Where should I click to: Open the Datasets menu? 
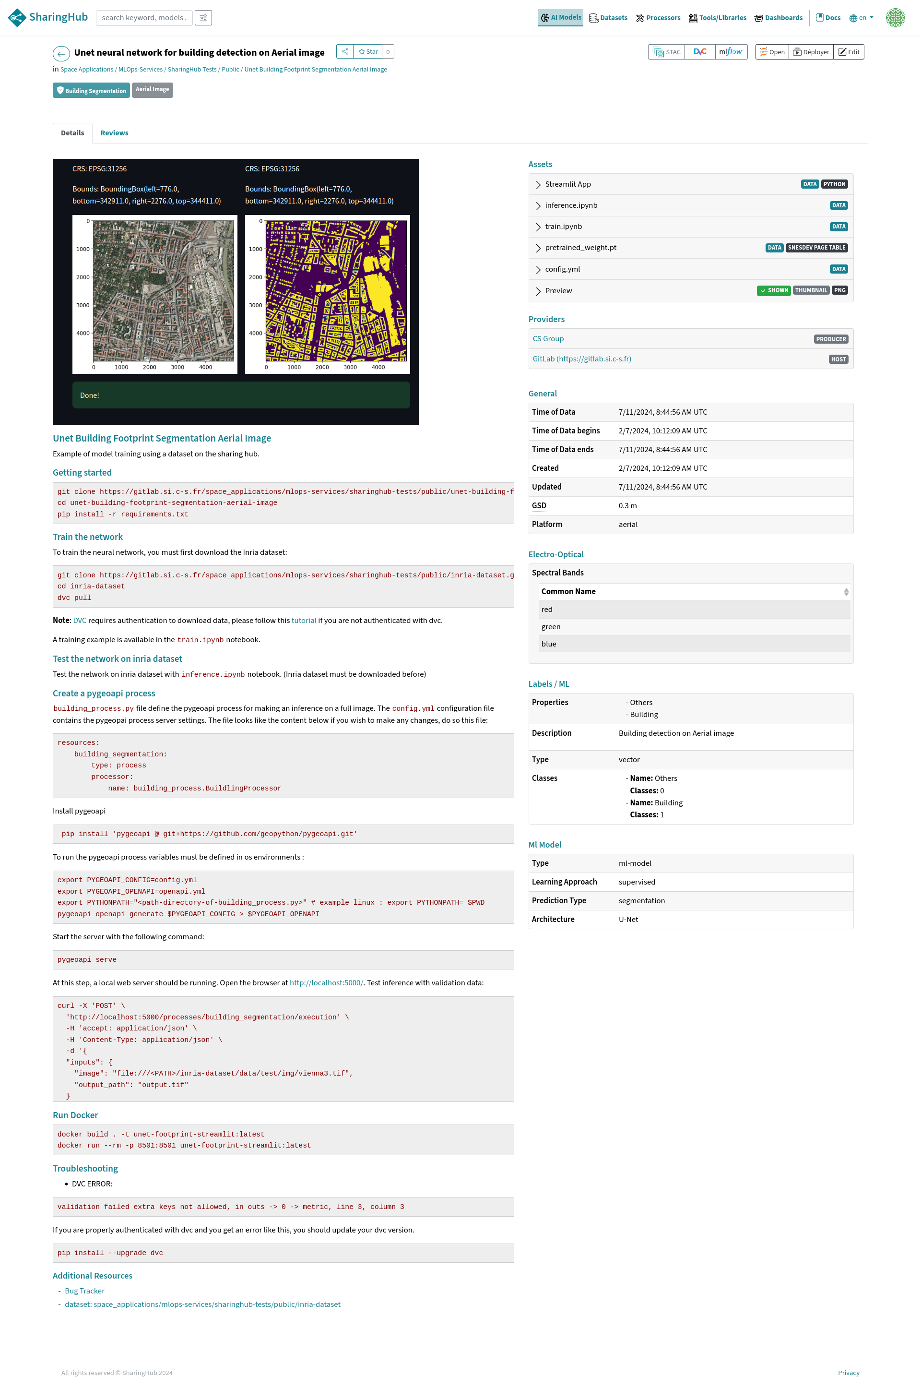[x=609, y=18]
